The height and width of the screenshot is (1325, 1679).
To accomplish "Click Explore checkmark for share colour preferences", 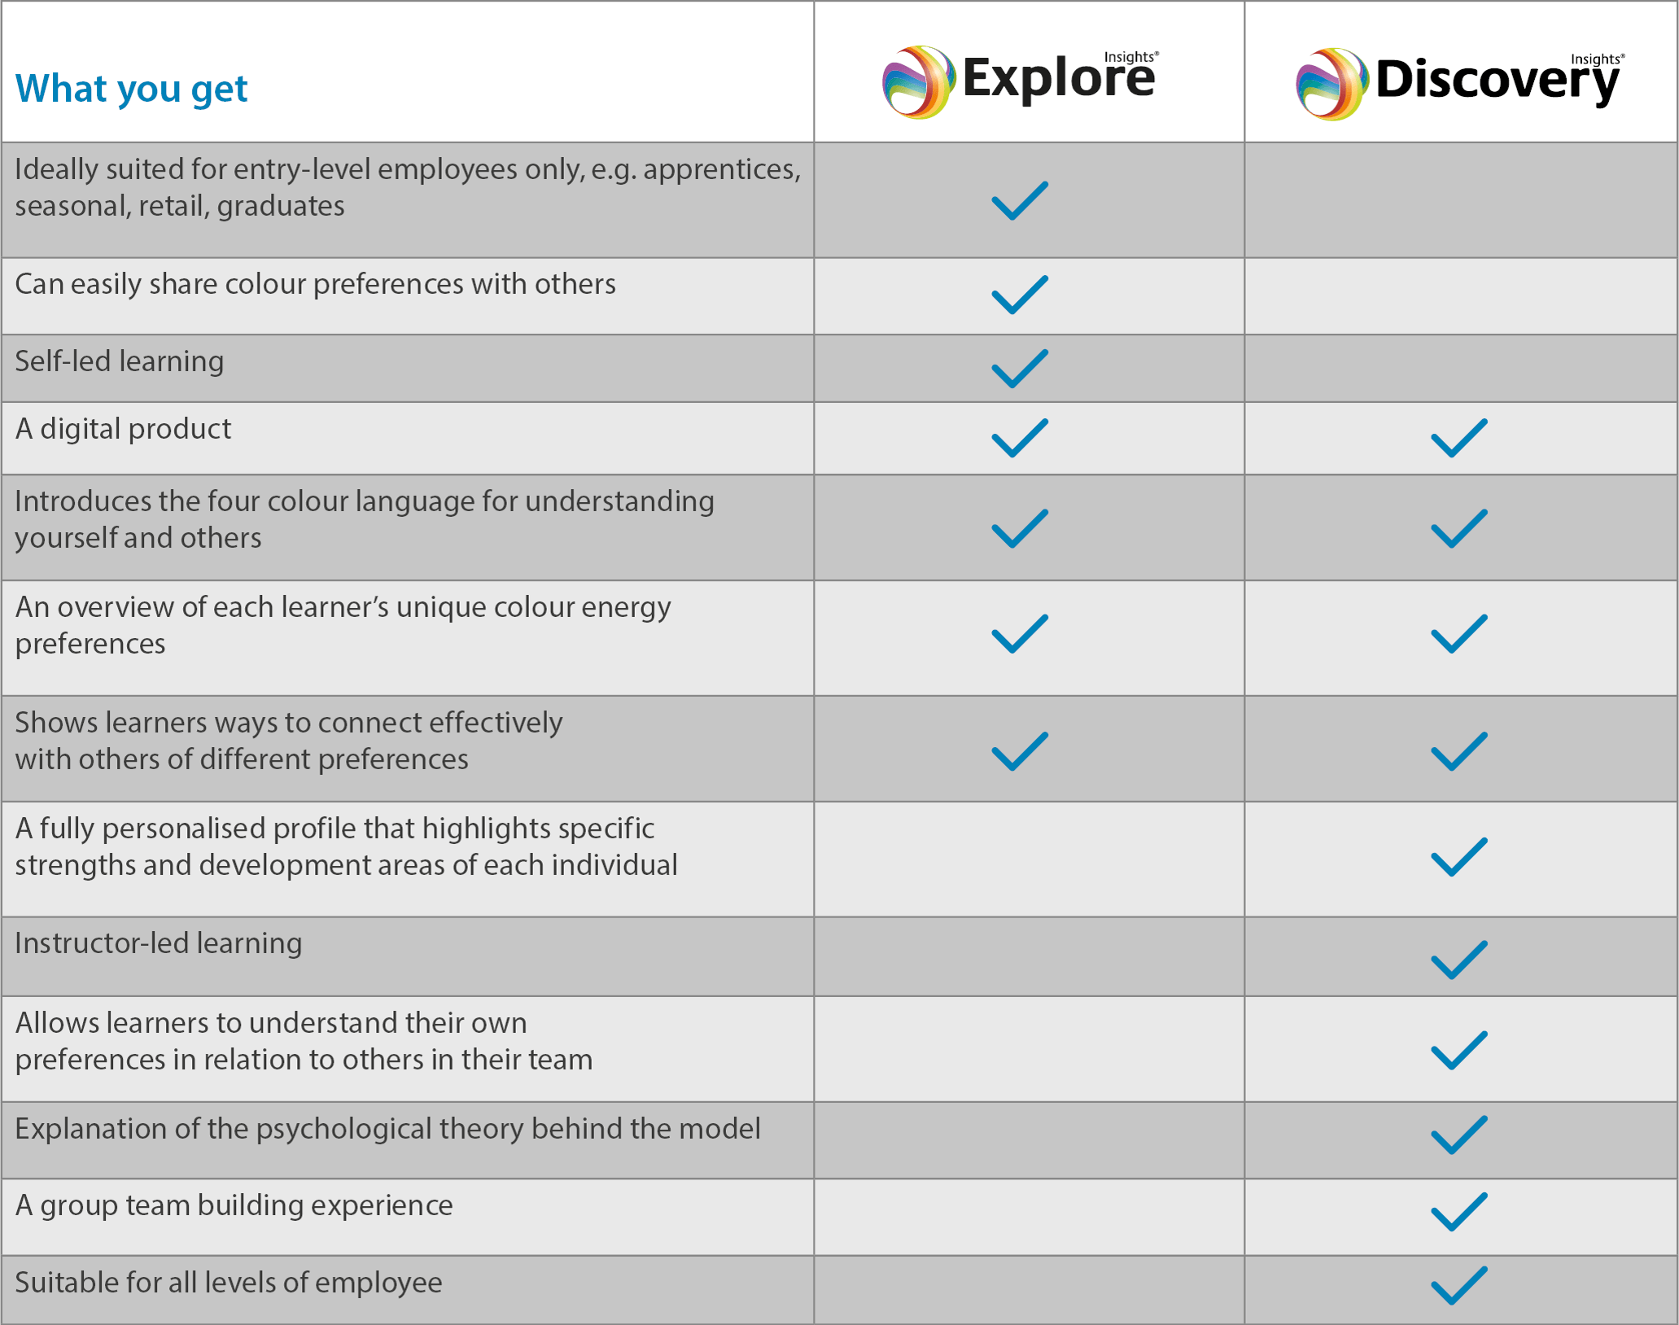I will (1019, 295).
